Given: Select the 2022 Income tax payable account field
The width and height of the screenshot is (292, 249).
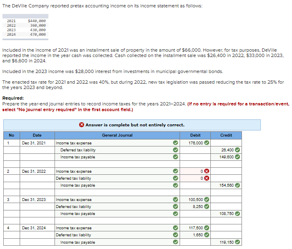Looking at the screenshot, I should pos(117,185).
